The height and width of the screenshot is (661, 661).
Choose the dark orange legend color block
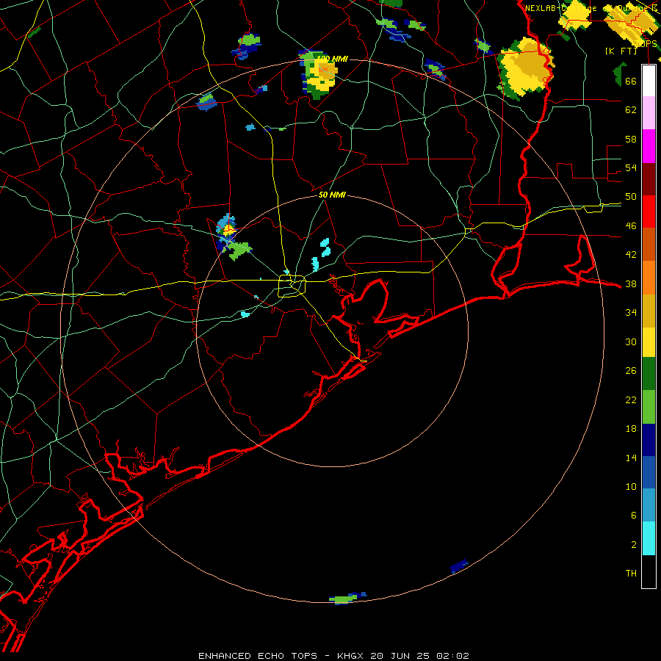649,244
